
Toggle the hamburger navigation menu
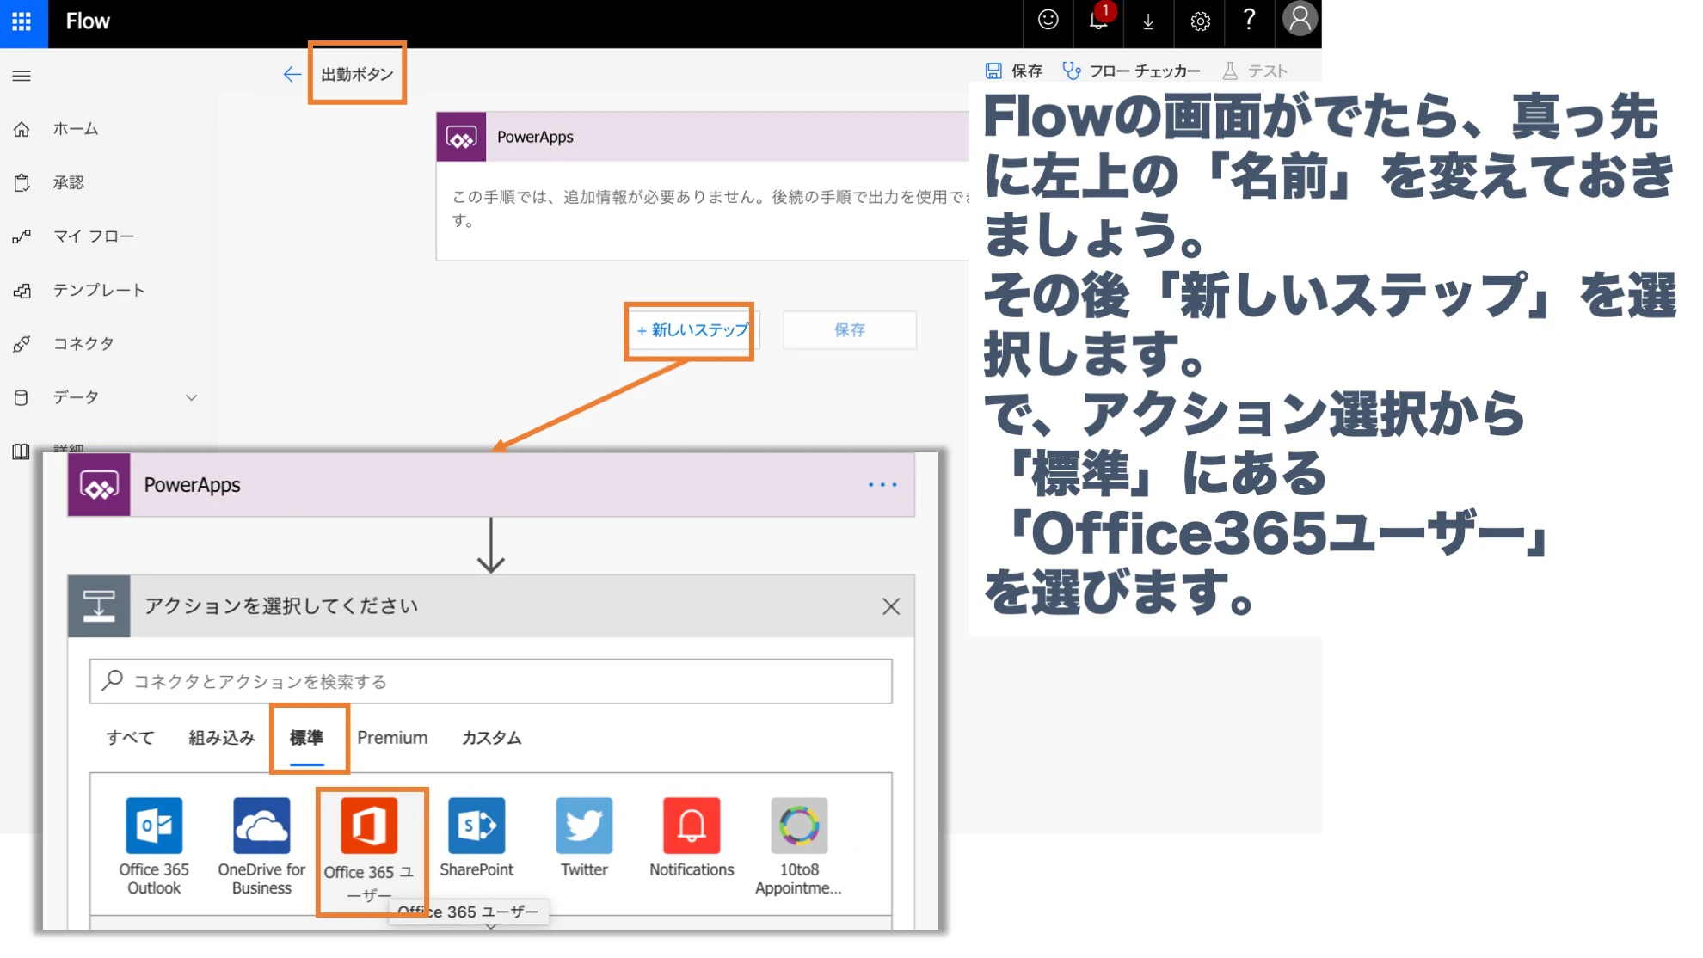(x=22, y=76)
